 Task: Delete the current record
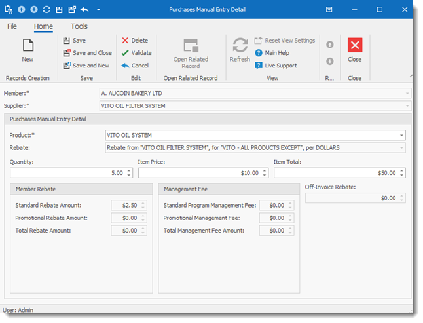[x=135, y=41]
